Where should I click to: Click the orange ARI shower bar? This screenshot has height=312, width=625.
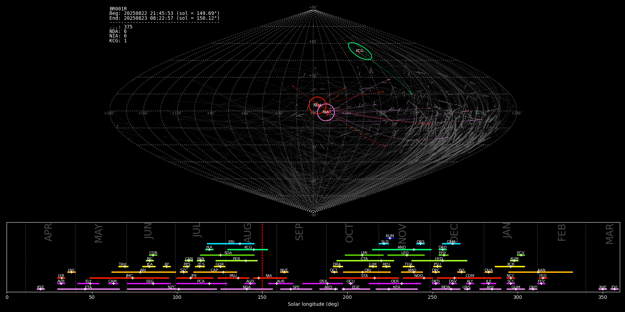[x=143, y=272]
